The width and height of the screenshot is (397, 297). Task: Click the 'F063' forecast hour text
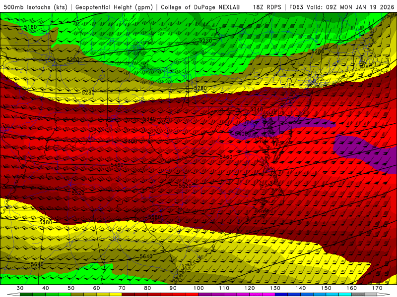coord(296,7)
